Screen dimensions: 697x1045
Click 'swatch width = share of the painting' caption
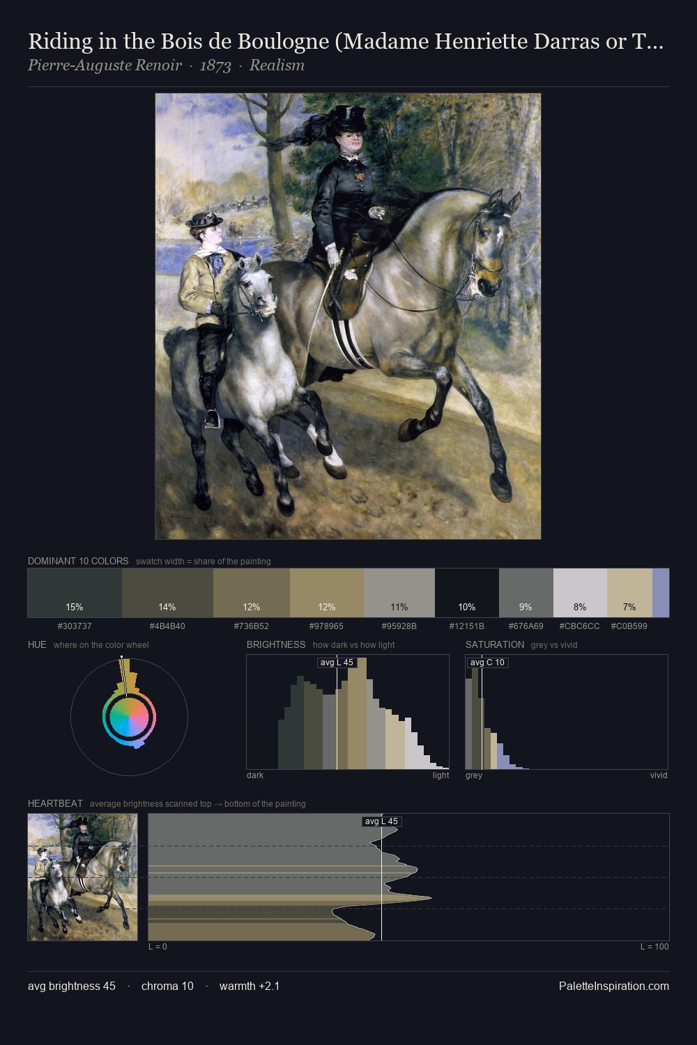coord(204,562)
